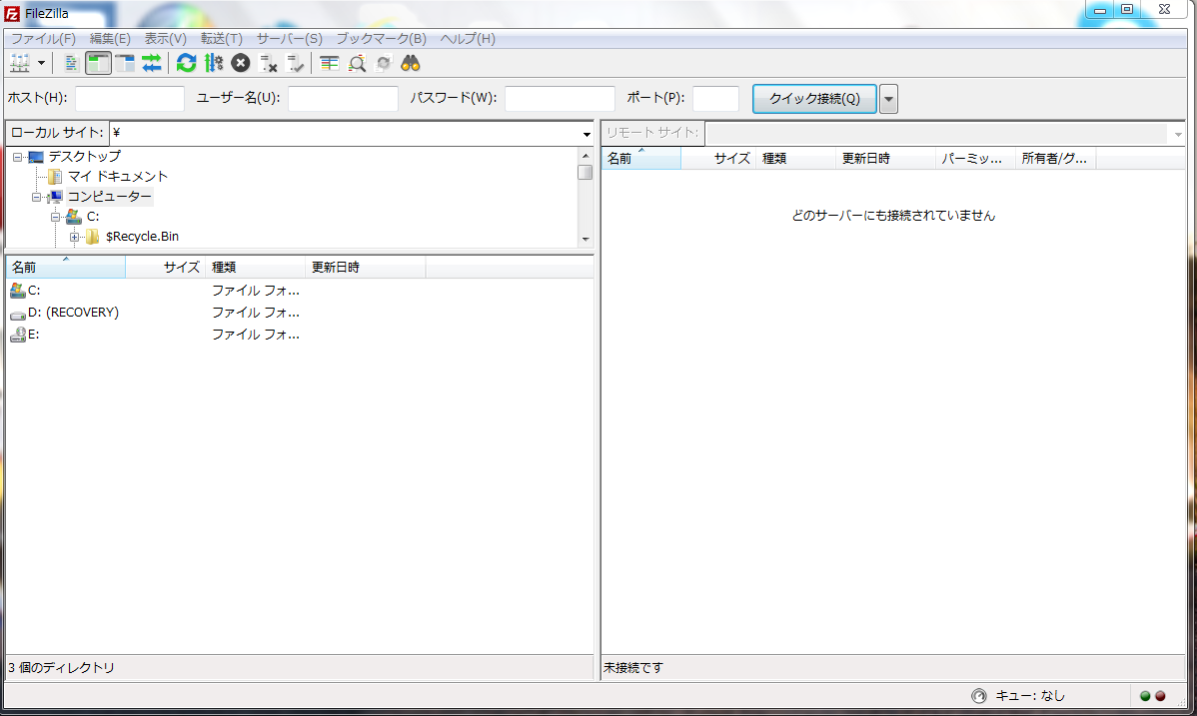Toggle remote directory tree display
The width and height of the screenshot is (1197, 716).
click(x=125, y=64)
